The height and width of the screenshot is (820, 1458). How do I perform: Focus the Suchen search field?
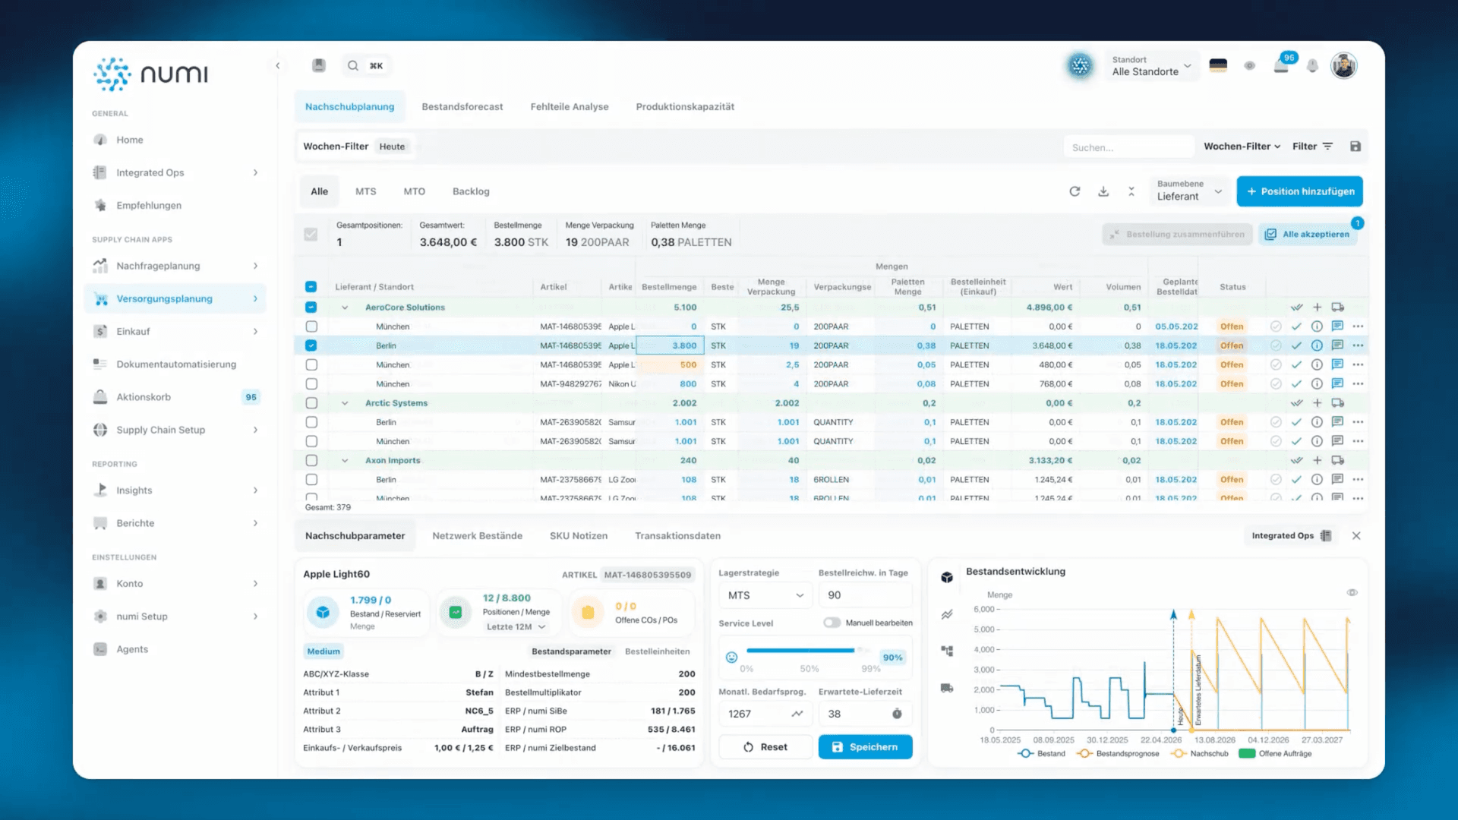point(1128,147)
